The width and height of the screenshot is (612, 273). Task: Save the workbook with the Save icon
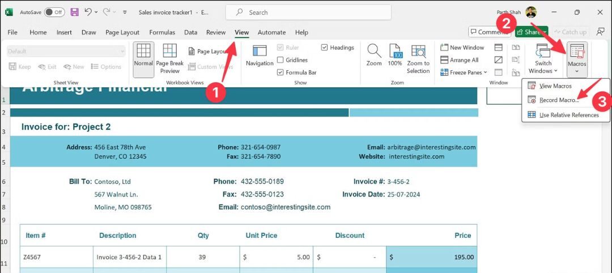pos(75,12)
